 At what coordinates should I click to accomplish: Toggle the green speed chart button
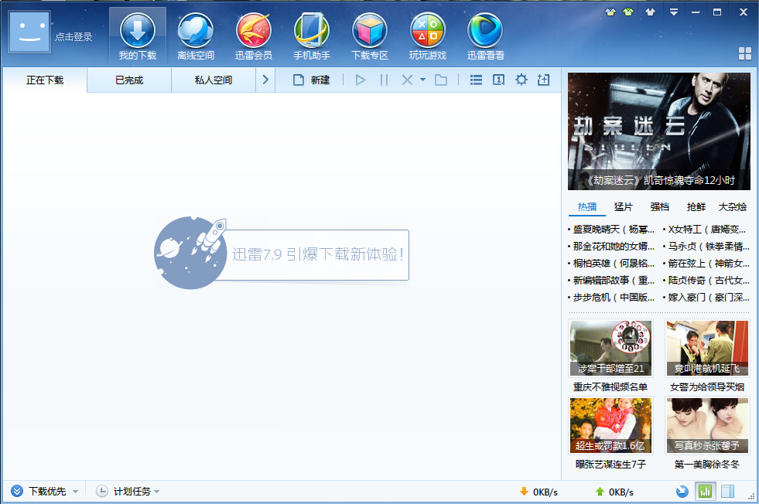[705, 492]
